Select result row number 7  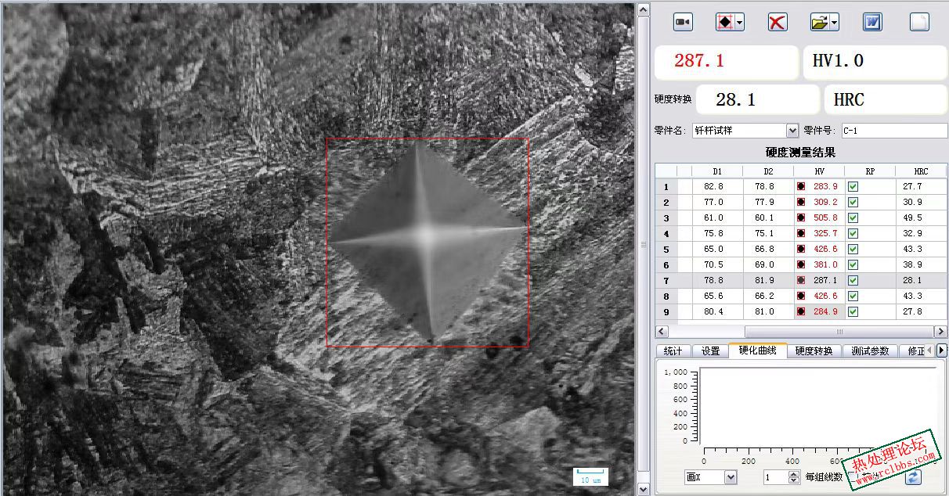666,280
